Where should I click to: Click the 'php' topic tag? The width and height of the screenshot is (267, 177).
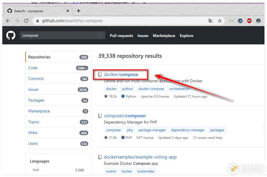(x=130, y=130)
